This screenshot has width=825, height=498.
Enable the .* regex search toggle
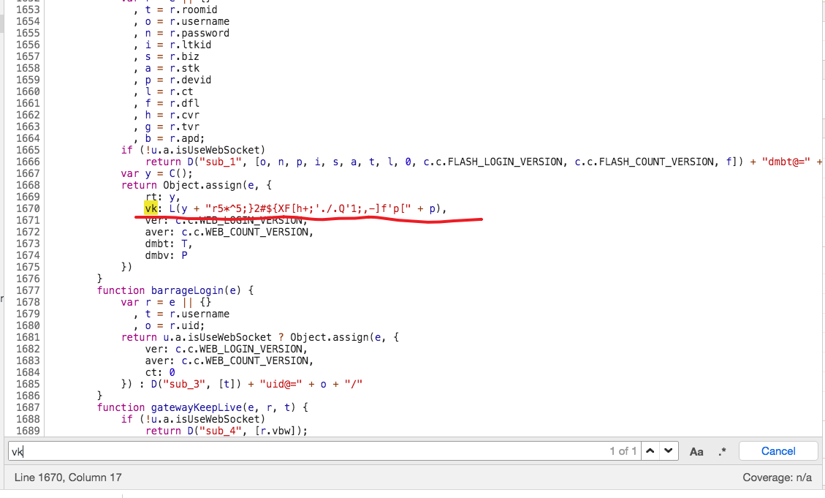[x=722, y=451]
